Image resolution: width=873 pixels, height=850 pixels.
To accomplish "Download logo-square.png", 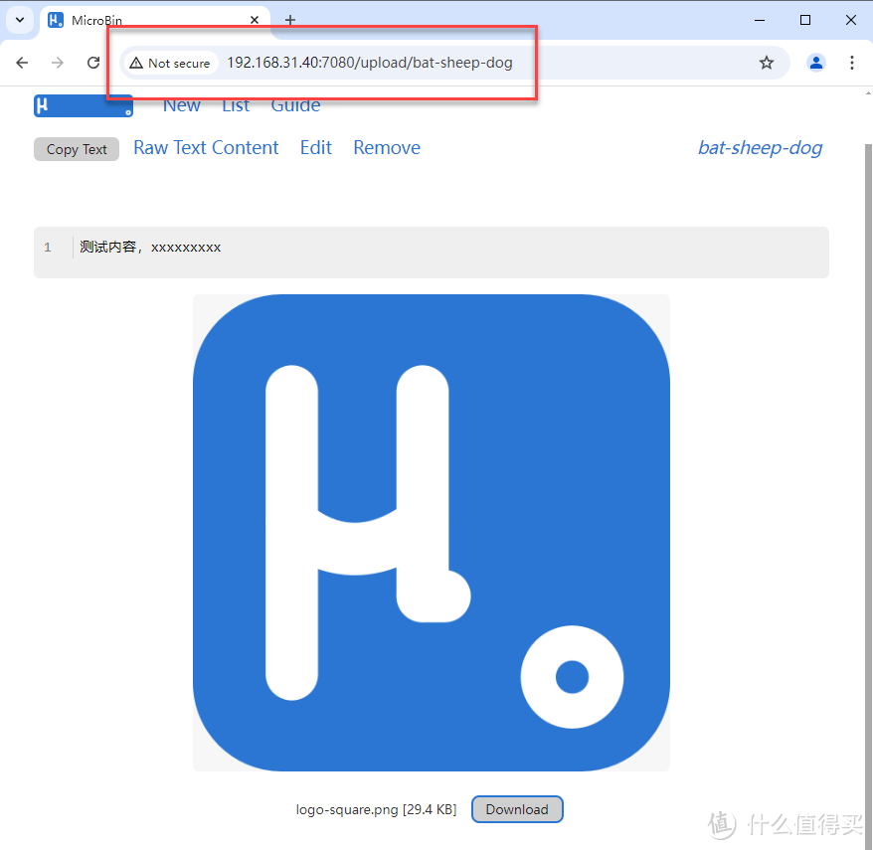I will (517, 808).
